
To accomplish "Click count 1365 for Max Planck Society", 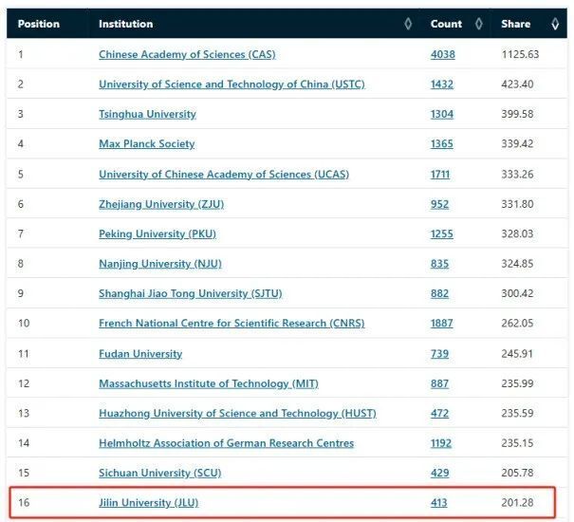I will 442,143.
